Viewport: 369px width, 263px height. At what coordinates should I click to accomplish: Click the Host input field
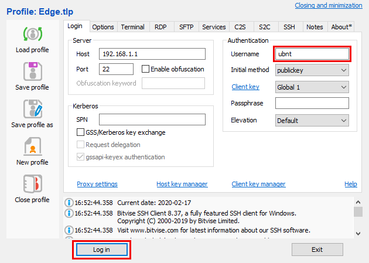click(x=152, y=54)
